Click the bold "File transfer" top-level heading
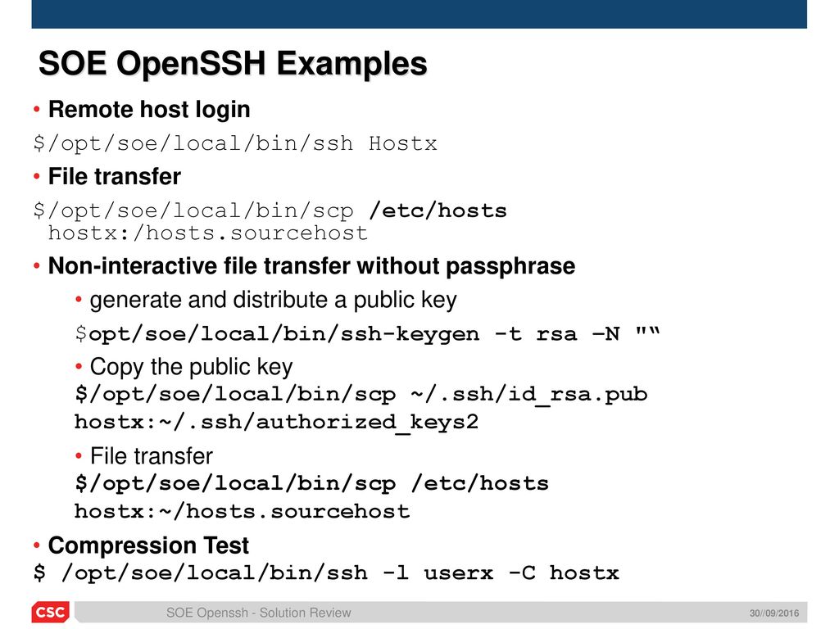 pos(115,176)
